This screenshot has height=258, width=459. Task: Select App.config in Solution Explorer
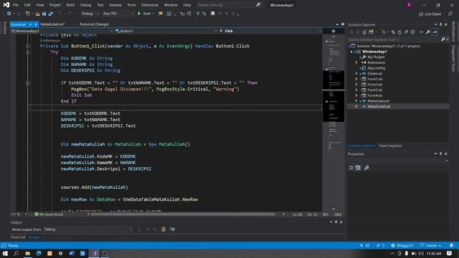click(x=376, y=68)
